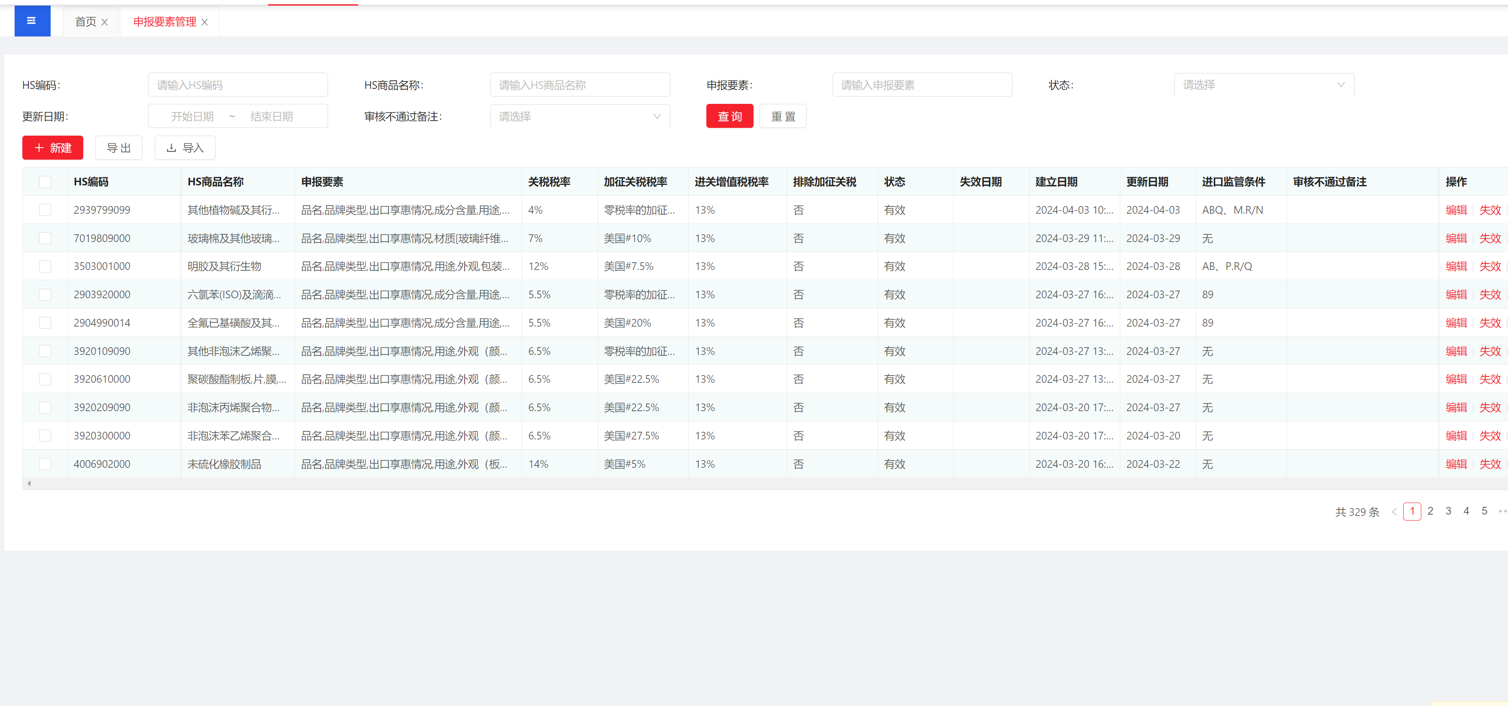The image size is (1508, 706).
Task: Click 失效 for row 3920300000
Action: pyautogui.click(x=1490, y=436)
